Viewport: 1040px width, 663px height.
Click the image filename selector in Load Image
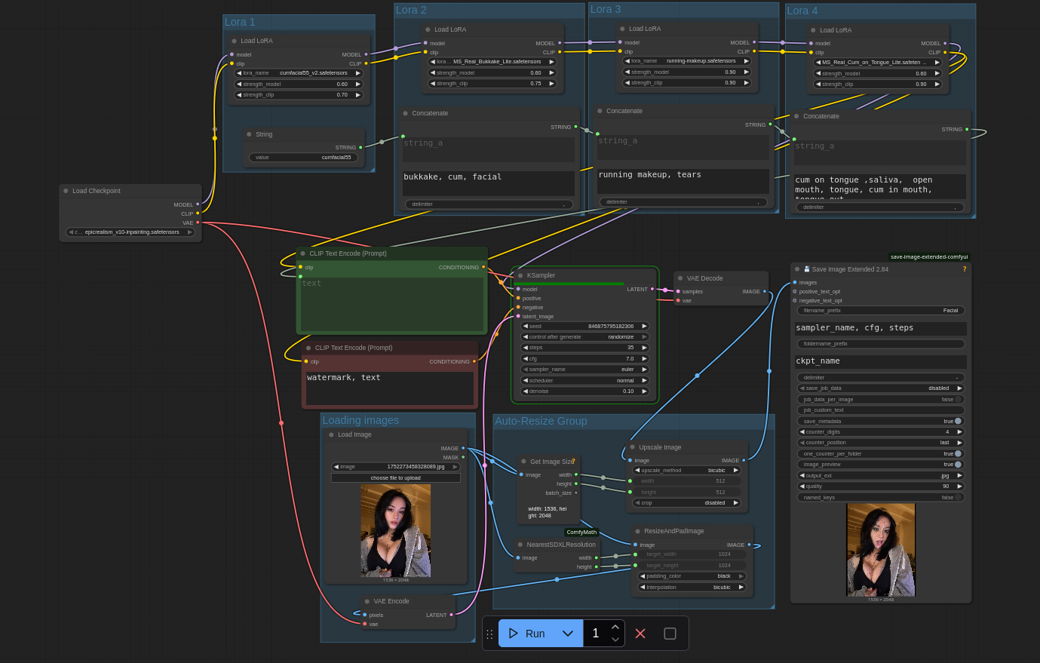396,467
